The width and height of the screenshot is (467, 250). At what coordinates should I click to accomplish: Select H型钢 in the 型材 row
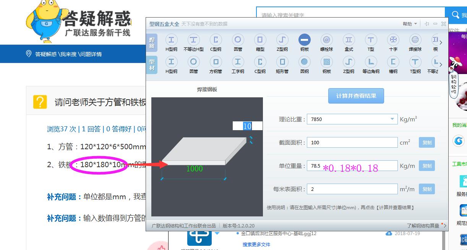[x=171, y=65]
